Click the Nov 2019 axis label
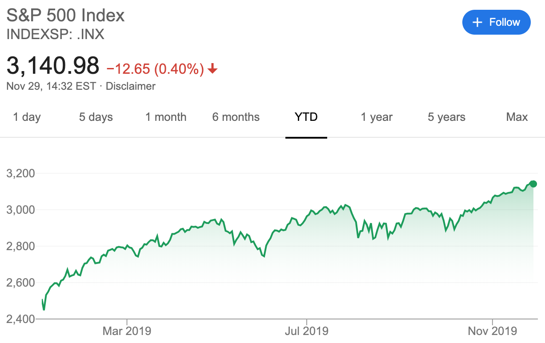Screen dimensions: 545x343 (x=493, y=331)
